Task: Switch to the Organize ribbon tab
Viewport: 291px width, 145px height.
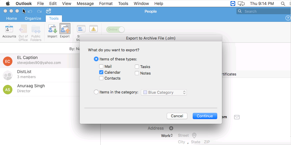Action: tap(33, 18)
